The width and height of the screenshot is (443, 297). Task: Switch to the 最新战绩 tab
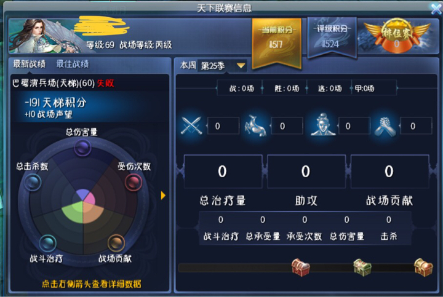[30, 64]
